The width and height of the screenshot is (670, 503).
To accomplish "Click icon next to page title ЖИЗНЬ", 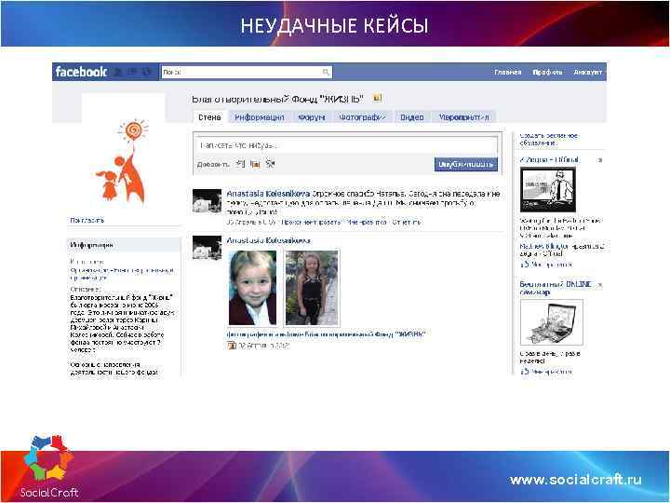I will pyautogui.click(x=377, y=99).
